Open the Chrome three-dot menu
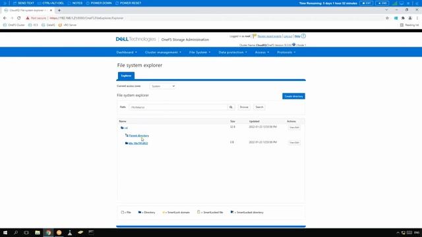Screen dimensions: 422x237 pos(417,18)
